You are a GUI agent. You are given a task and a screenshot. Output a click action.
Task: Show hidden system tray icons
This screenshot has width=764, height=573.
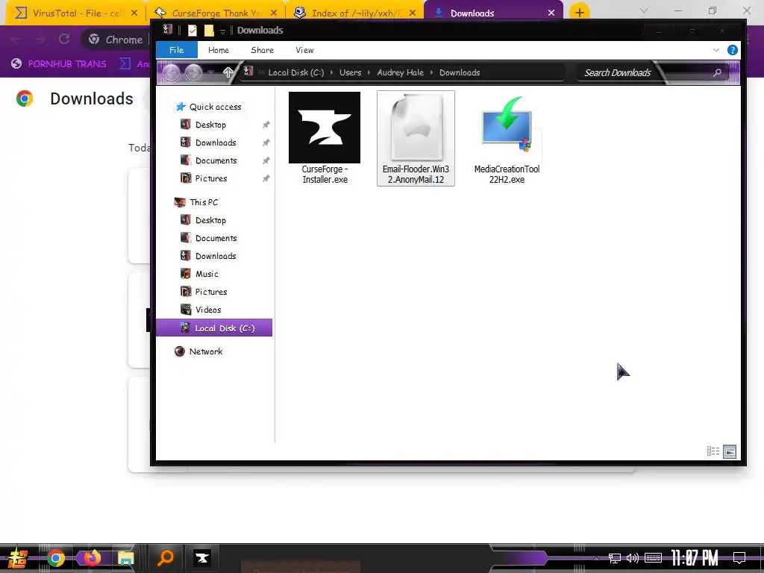[x=596, y=558]
